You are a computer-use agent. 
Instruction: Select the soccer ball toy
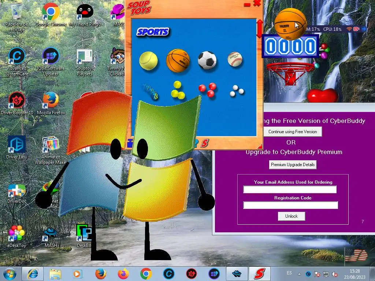[x=207, y=60]
